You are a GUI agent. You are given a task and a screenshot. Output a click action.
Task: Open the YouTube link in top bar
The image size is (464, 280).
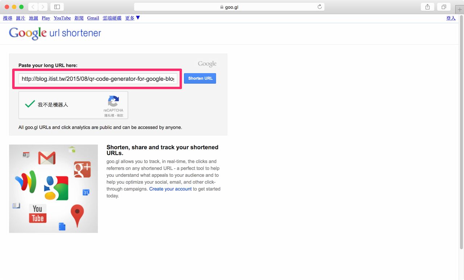click(62, 18)
